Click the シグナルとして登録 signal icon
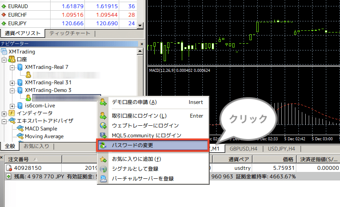Image resolution: width=340 pixels, height=207 pixels. click(x=103, y=169)
